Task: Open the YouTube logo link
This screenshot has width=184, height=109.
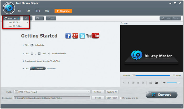Action: [93, 36]
